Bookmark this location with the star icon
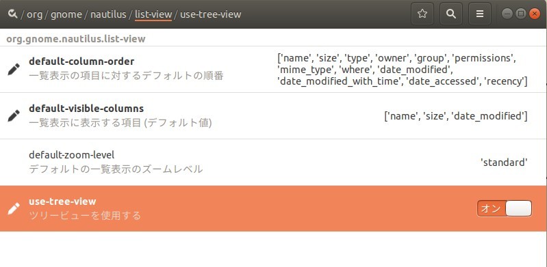The image size is (547, 267). pos(422,14)
